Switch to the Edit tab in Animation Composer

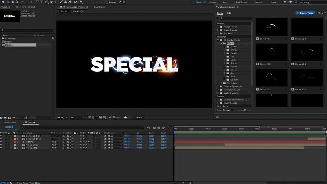229,13
